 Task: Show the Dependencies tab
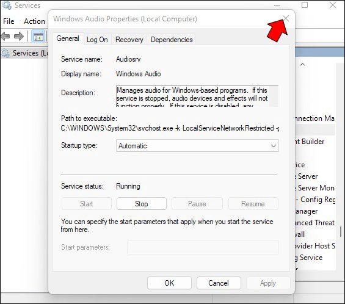point(172,40)
